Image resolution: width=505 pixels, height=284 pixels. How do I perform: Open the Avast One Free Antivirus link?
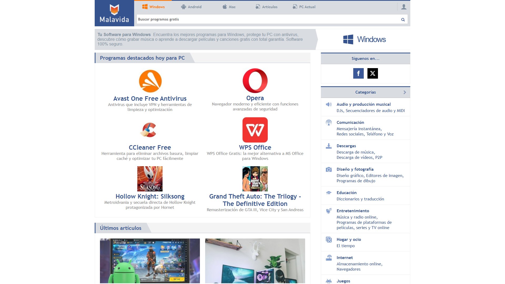click(x=150, y=99)
